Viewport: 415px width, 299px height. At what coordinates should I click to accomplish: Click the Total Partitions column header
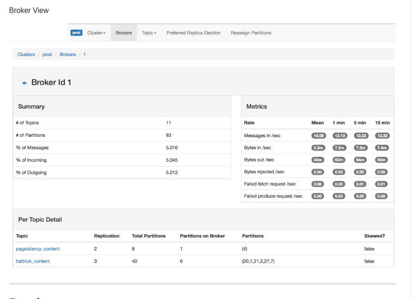pyautogui.click(x=149, y=236)
